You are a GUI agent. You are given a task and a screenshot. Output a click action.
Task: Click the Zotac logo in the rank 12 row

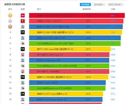[x=23, y=77]
